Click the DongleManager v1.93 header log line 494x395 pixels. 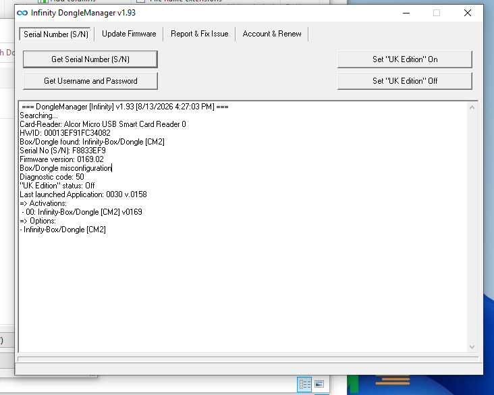coord(125,107)
